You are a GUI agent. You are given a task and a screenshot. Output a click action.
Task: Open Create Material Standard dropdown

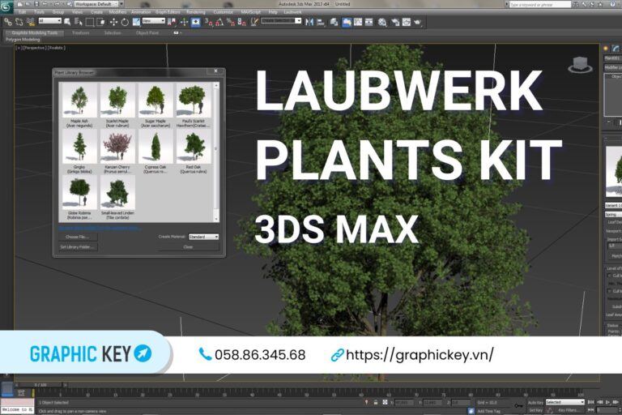(203, 237)
